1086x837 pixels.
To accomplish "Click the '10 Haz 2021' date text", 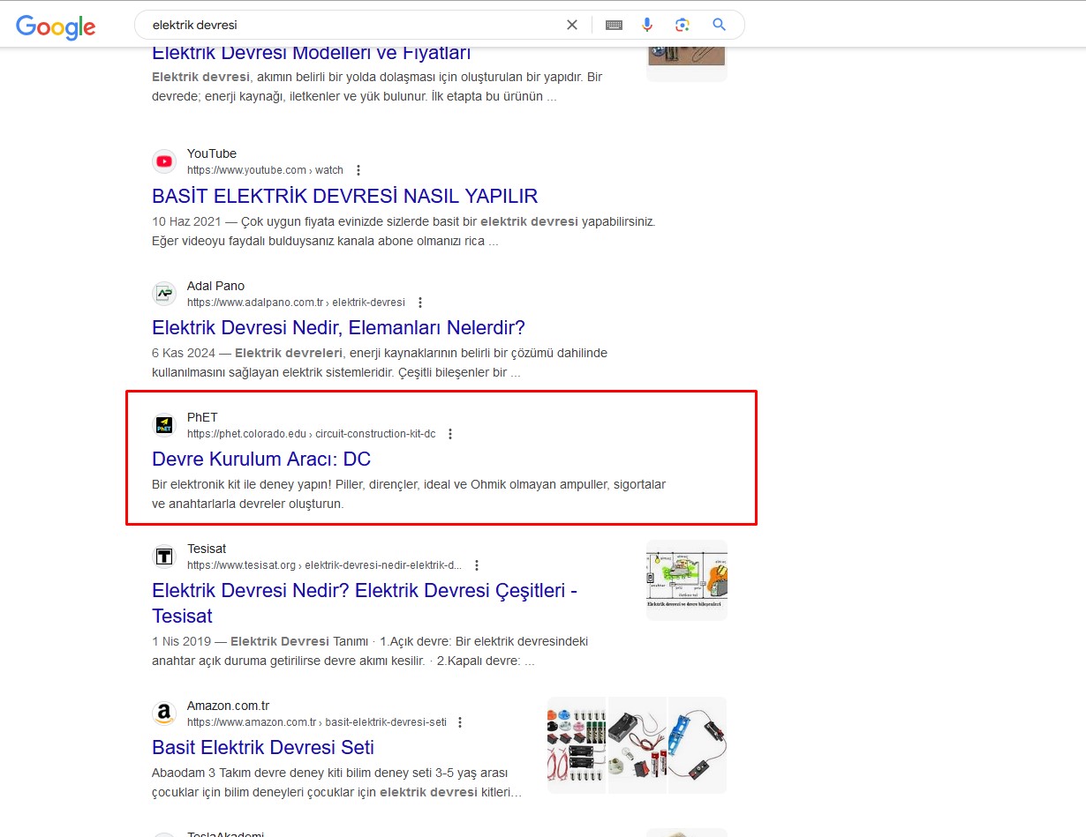I will coord(186,221).
